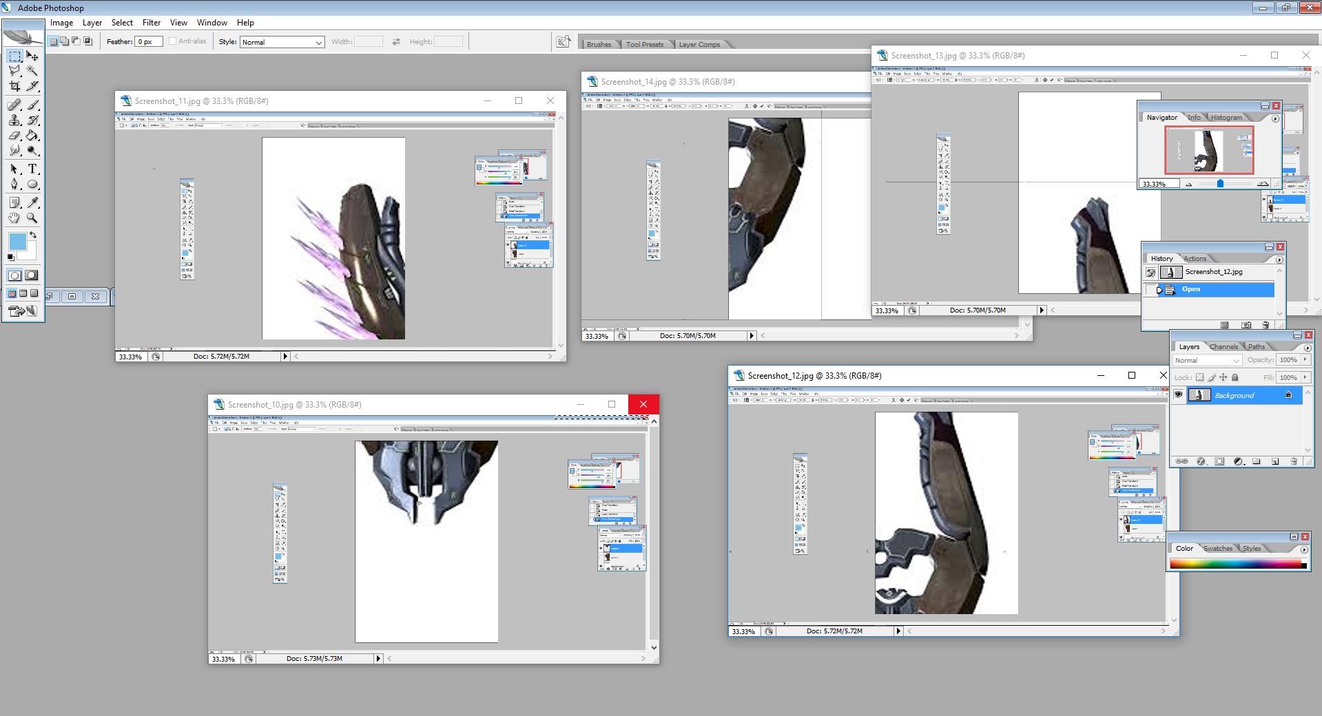Select the Eyedropper tool
This screenshot has width=1322, height=716.
[x=32, y=202]
